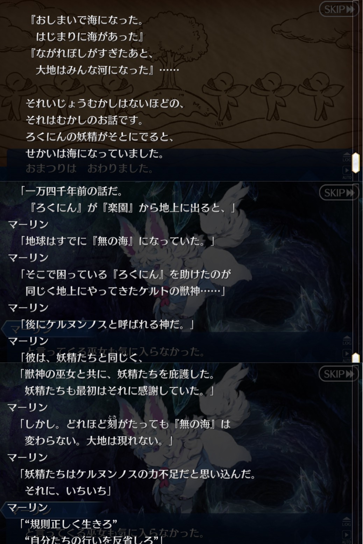Tap SKIP beside the 一万四千年前の話だ line
The width and height of the screenshot is (363, 544).
point(338,192)
